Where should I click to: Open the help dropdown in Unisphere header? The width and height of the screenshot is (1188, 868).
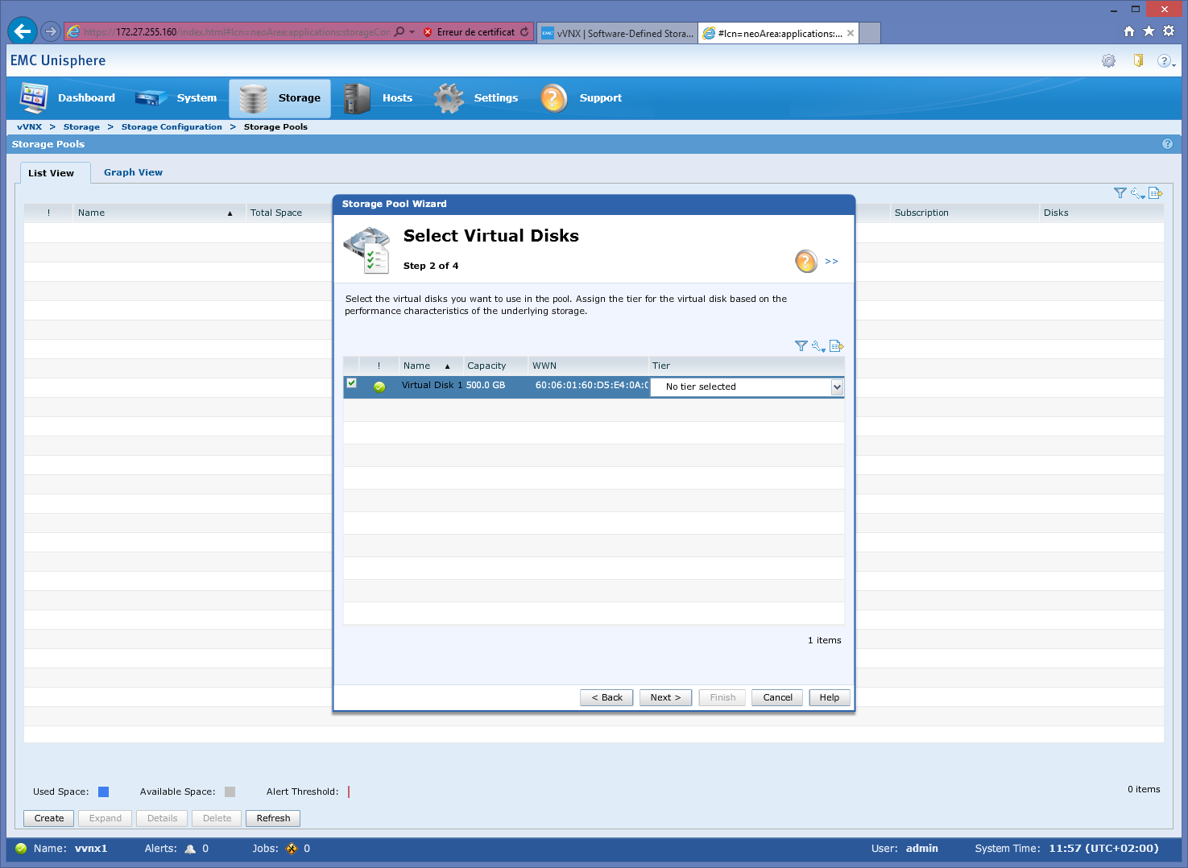click(x=1165, y=61)
